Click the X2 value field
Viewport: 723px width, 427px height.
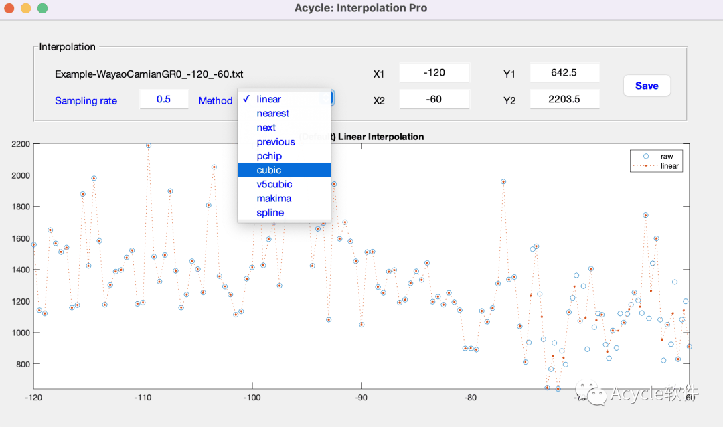(434, 100)
